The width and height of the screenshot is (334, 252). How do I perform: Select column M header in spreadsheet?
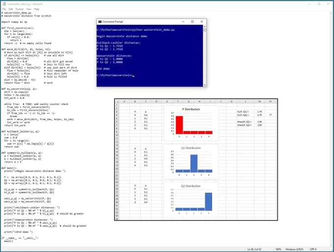click(259, 101)
